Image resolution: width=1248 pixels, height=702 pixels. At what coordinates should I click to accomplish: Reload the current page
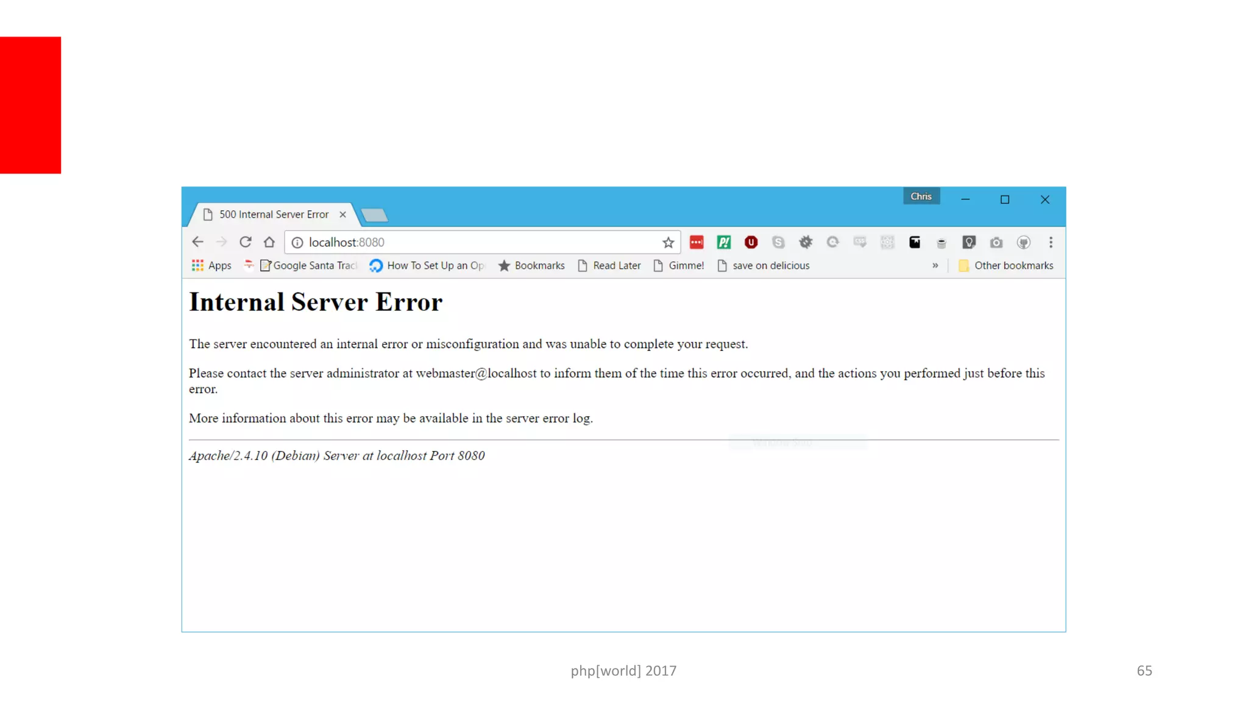[x=246, y=242]
